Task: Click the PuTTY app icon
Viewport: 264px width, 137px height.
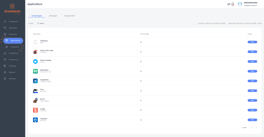Action: pyautogui.click(x=35, y=101)
